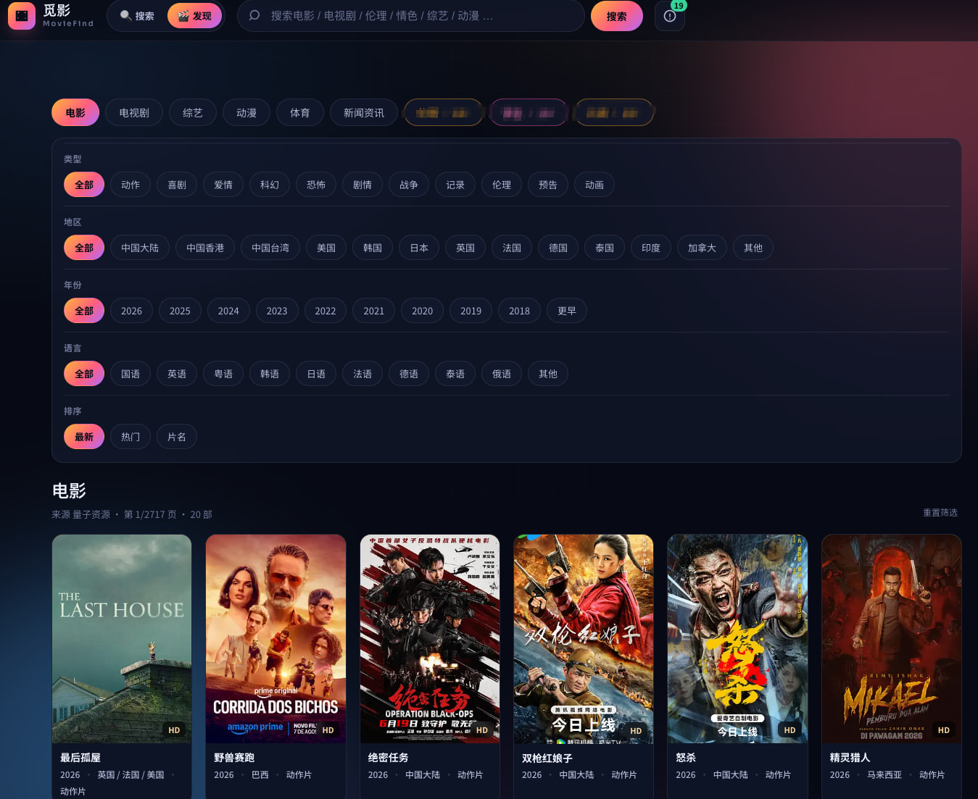Open the Corrida dos Bichos poster
The width and height of the screenshot is (978, 799).
coord(275,639)
